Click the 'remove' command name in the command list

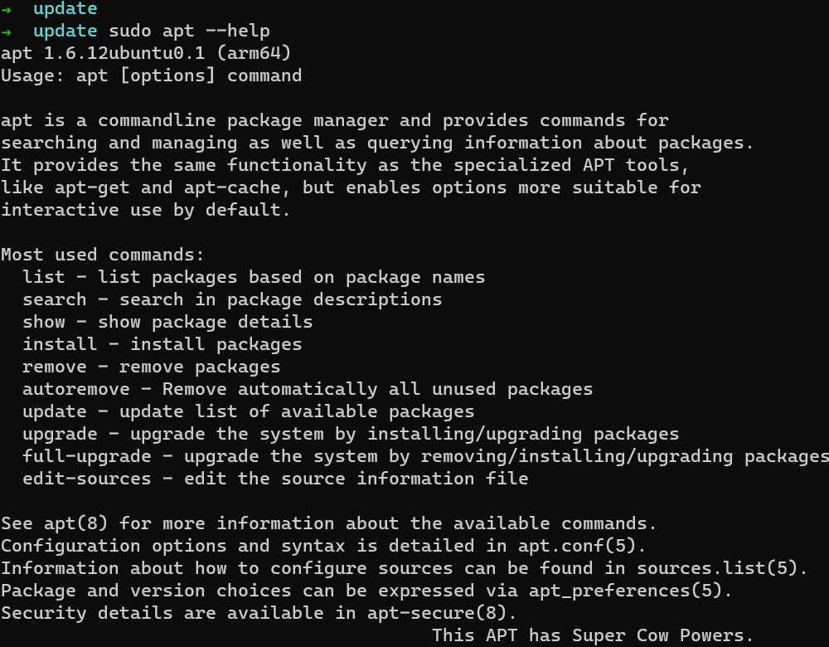click(x=55, y=367)
